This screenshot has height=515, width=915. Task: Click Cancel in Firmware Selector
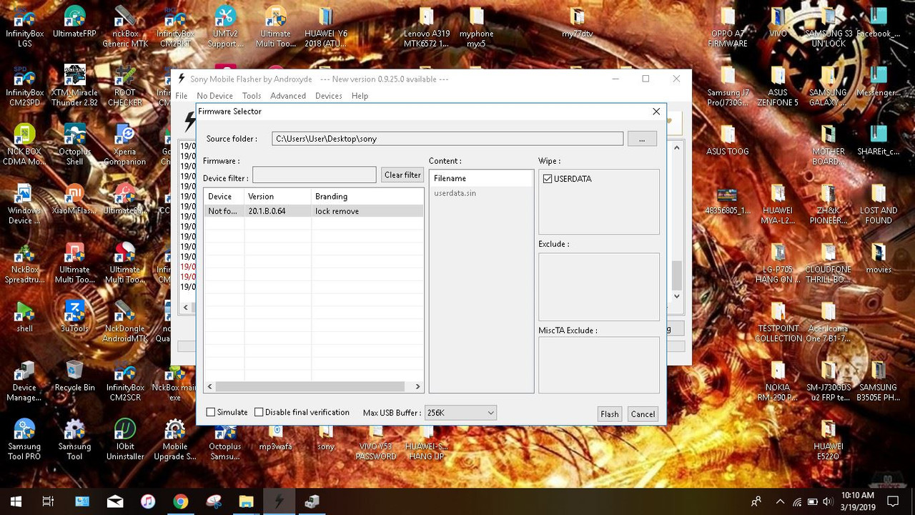(x=643, y=414)
